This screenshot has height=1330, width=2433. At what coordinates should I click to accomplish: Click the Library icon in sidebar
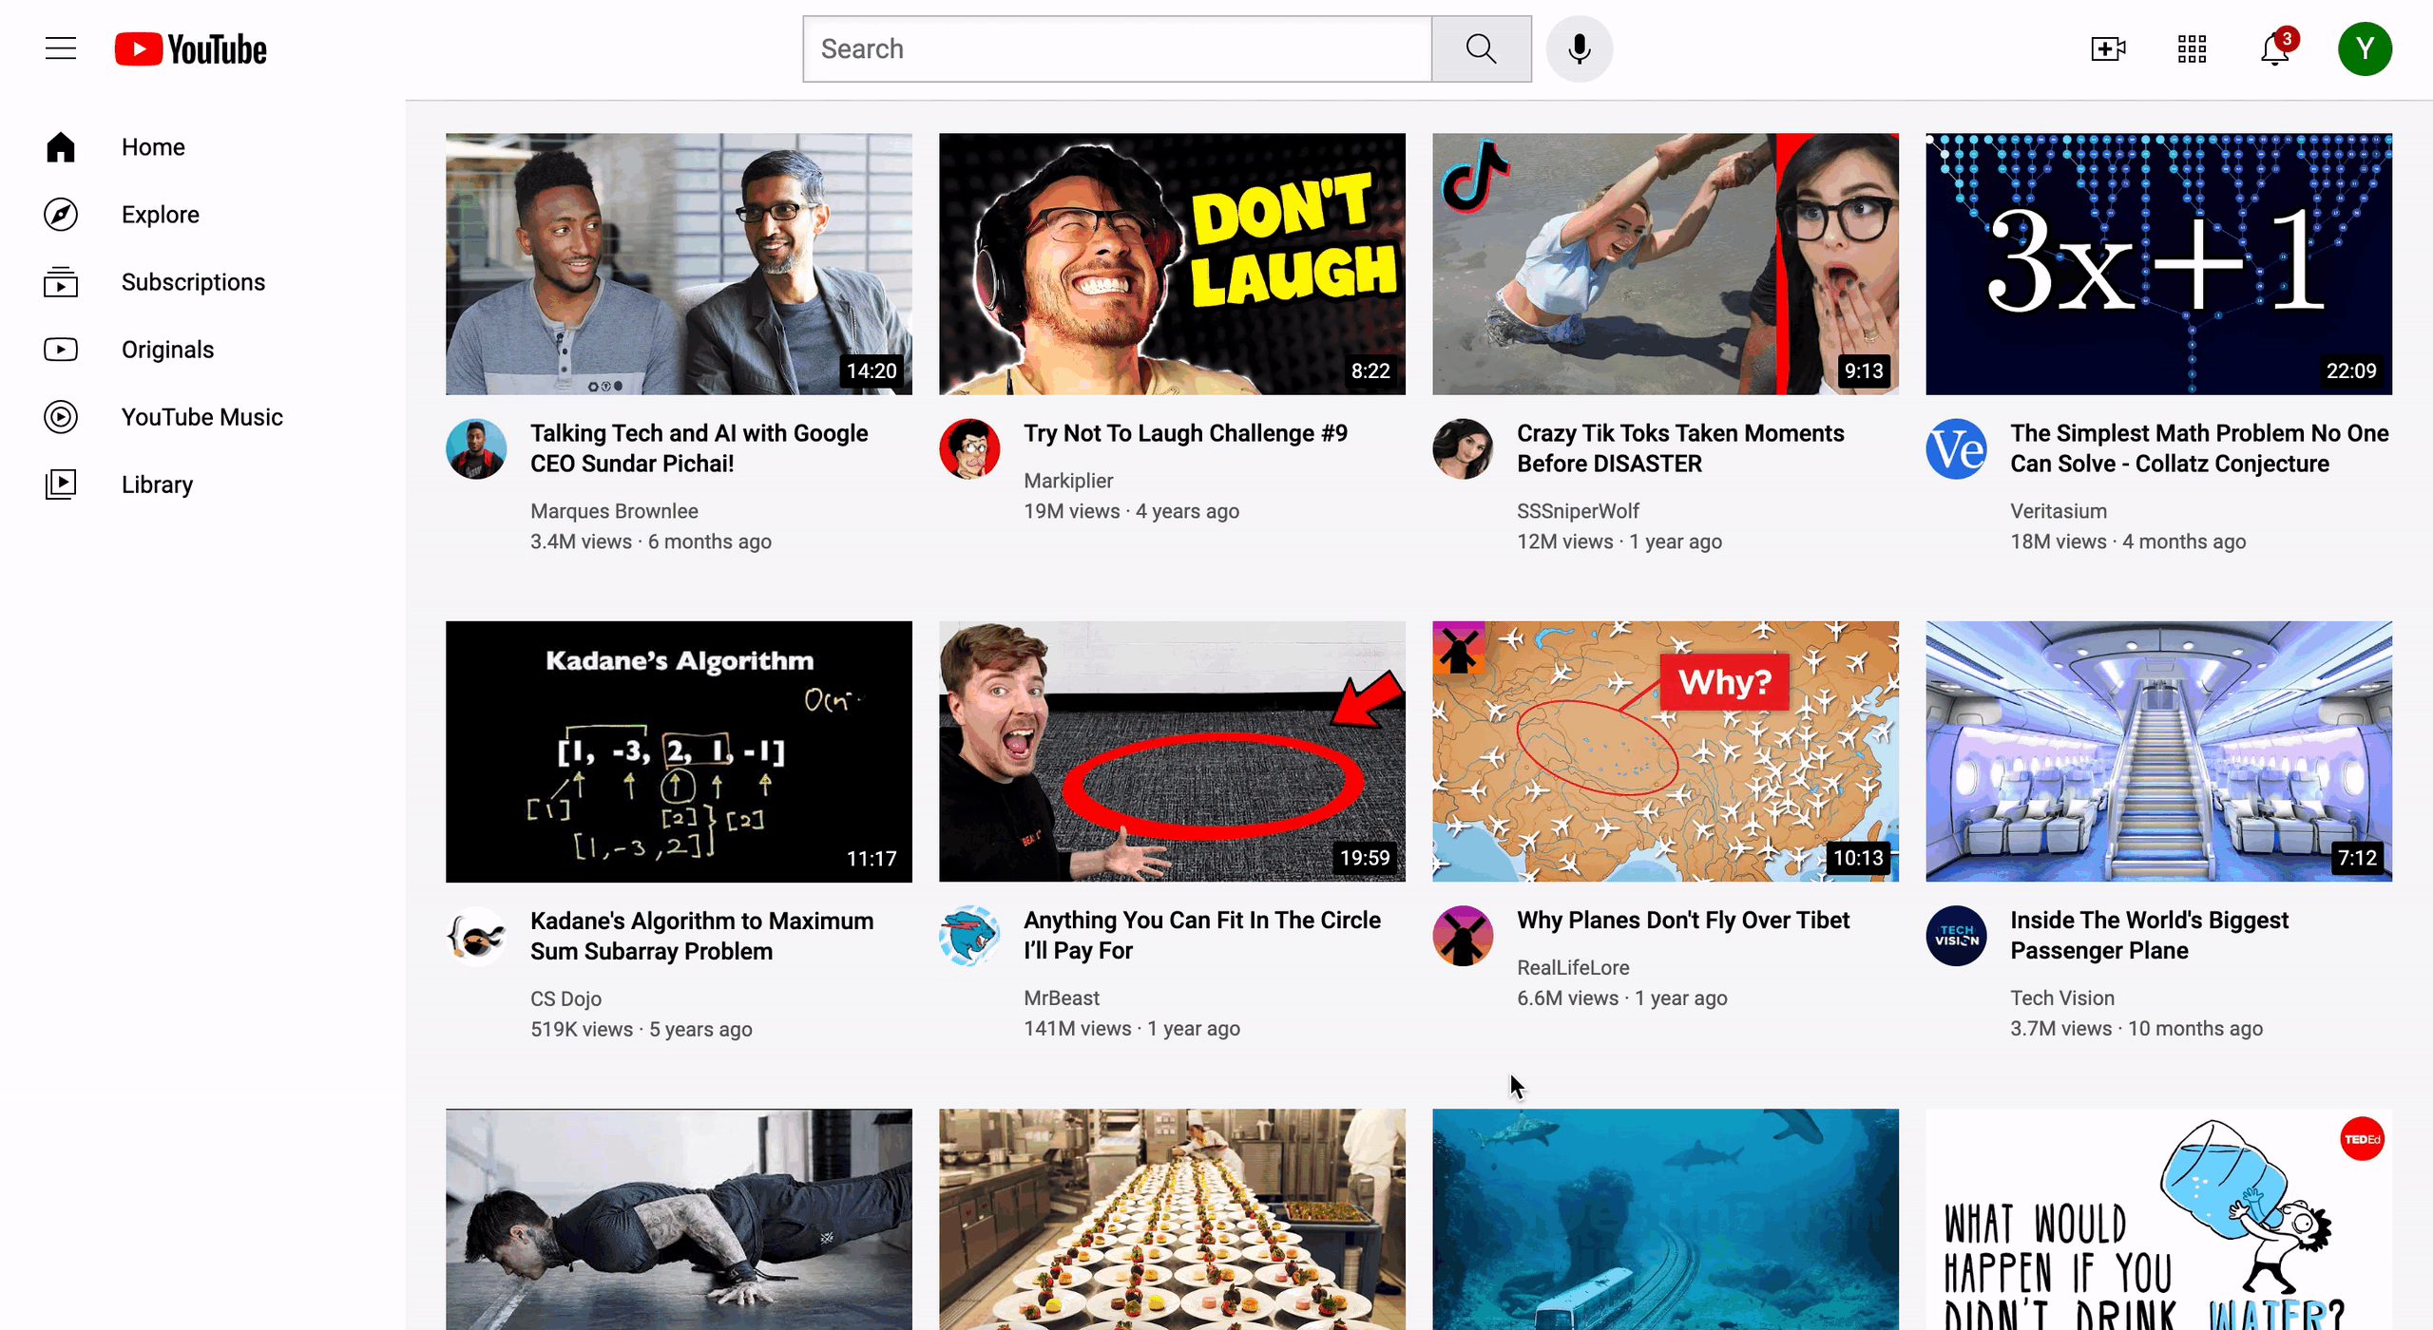click(61, 484)
